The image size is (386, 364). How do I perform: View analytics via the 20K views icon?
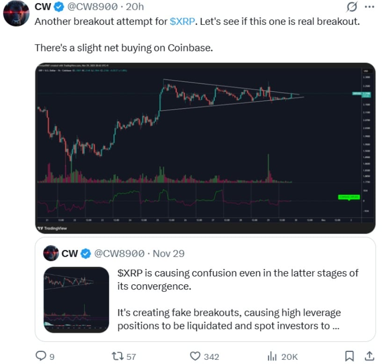[272, 357]
